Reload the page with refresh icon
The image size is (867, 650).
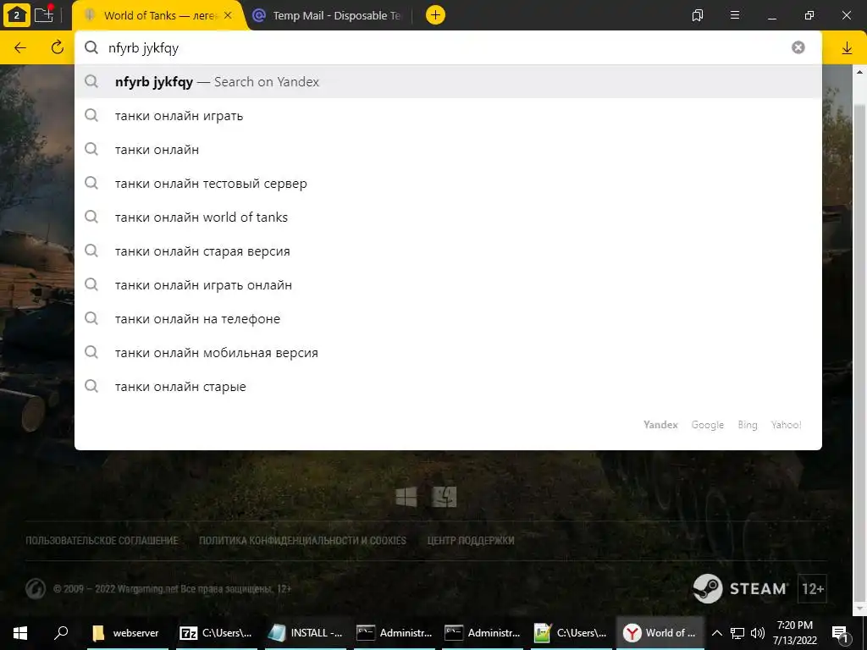pos(57,47)
